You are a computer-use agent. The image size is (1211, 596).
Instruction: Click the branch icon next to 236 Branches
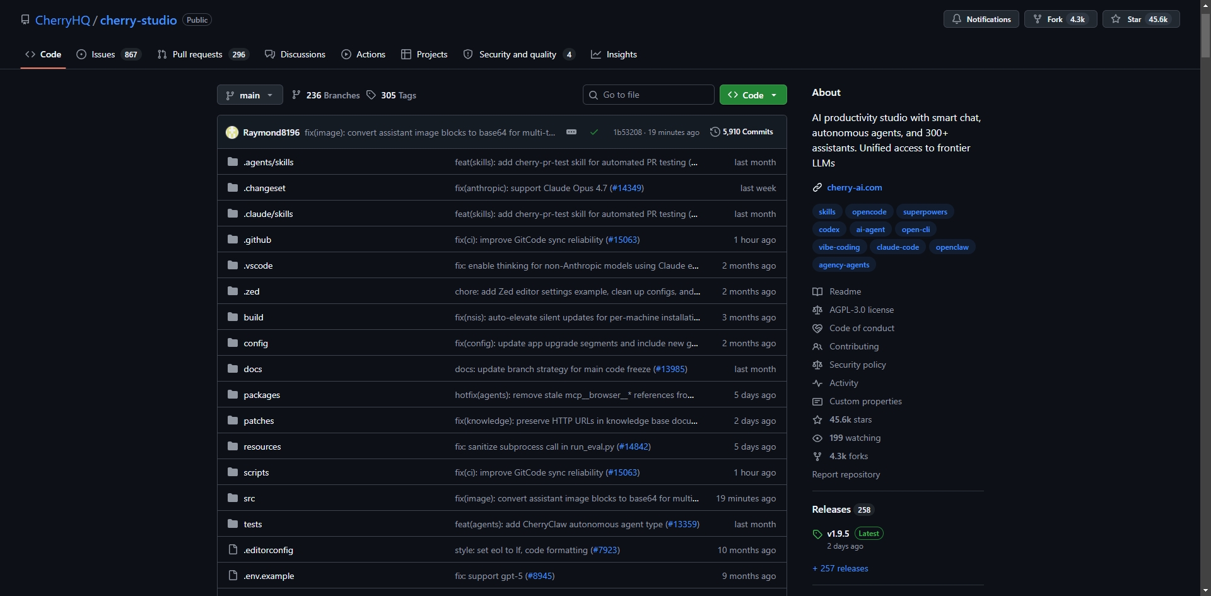(296, 95)
